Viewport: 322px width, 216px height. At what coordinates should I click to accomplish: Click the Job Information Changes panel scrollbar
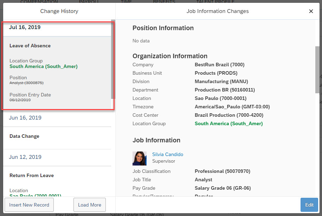[x=317, y=70]
